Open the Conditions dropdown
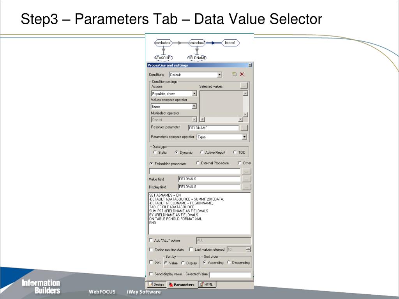 click(x=220, y=75)
